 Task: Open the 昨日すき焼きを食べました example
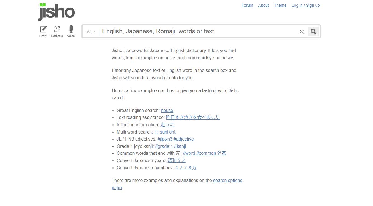193,117
